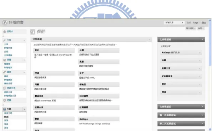
Task: Expand 其它 widget in 主要模組區
Action: click(x=200, y=84)
